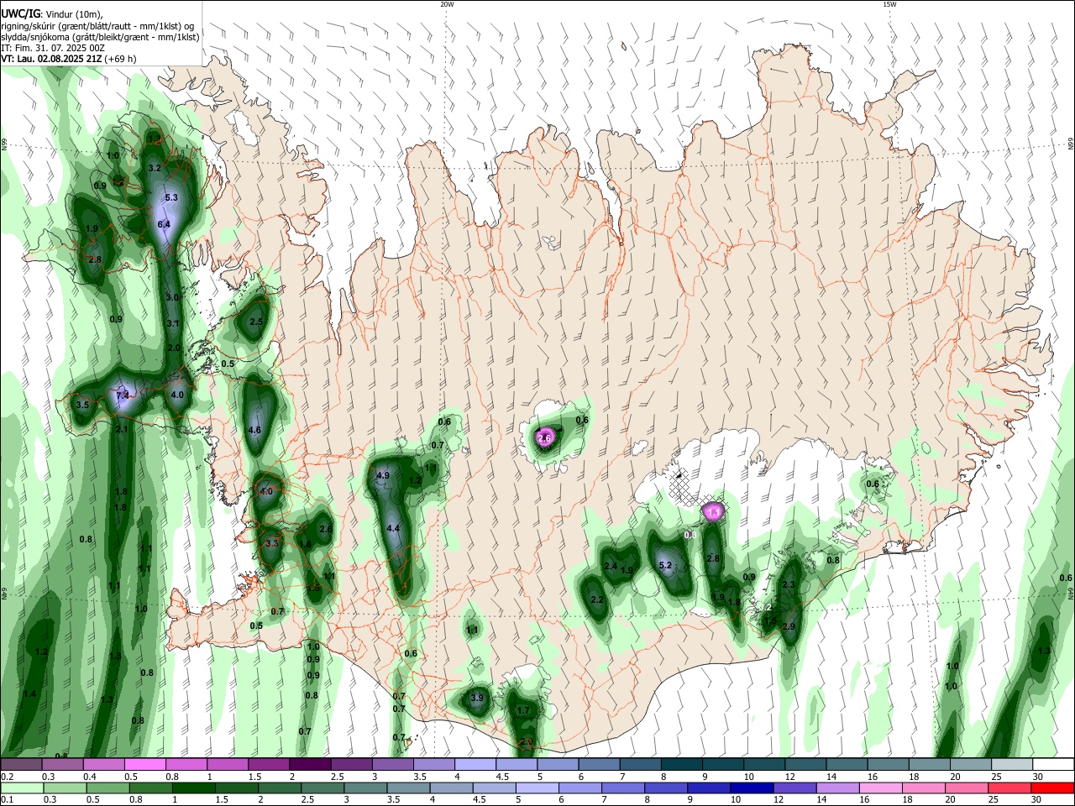This screenshot has height=806, width=1075.
Task: Click the white swatch labeled 30 in top legend
Action: [x=1052, y=764]
